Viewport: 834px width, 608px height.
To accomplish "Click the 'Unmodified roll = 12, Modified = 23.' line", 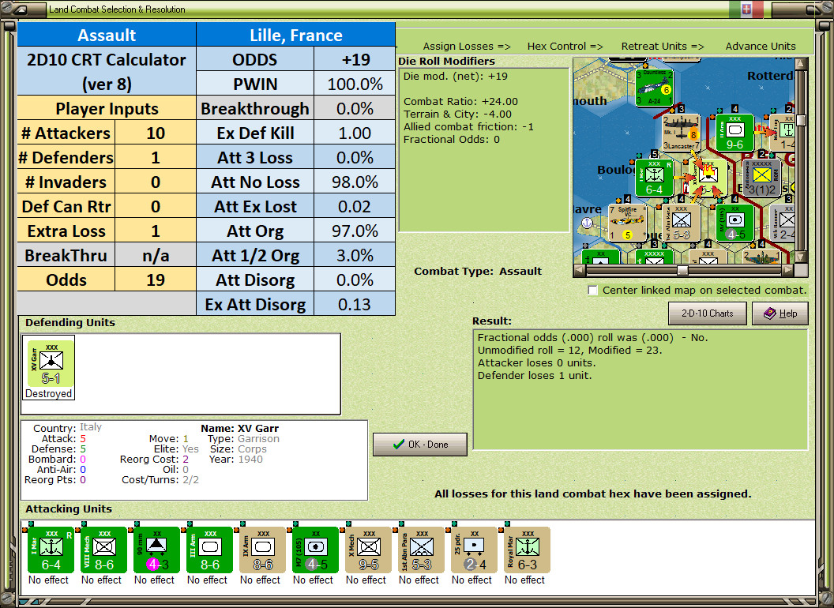I will pos(569,350).
